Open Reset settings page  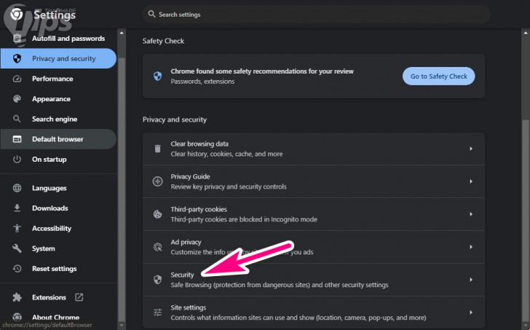[58, 269]
